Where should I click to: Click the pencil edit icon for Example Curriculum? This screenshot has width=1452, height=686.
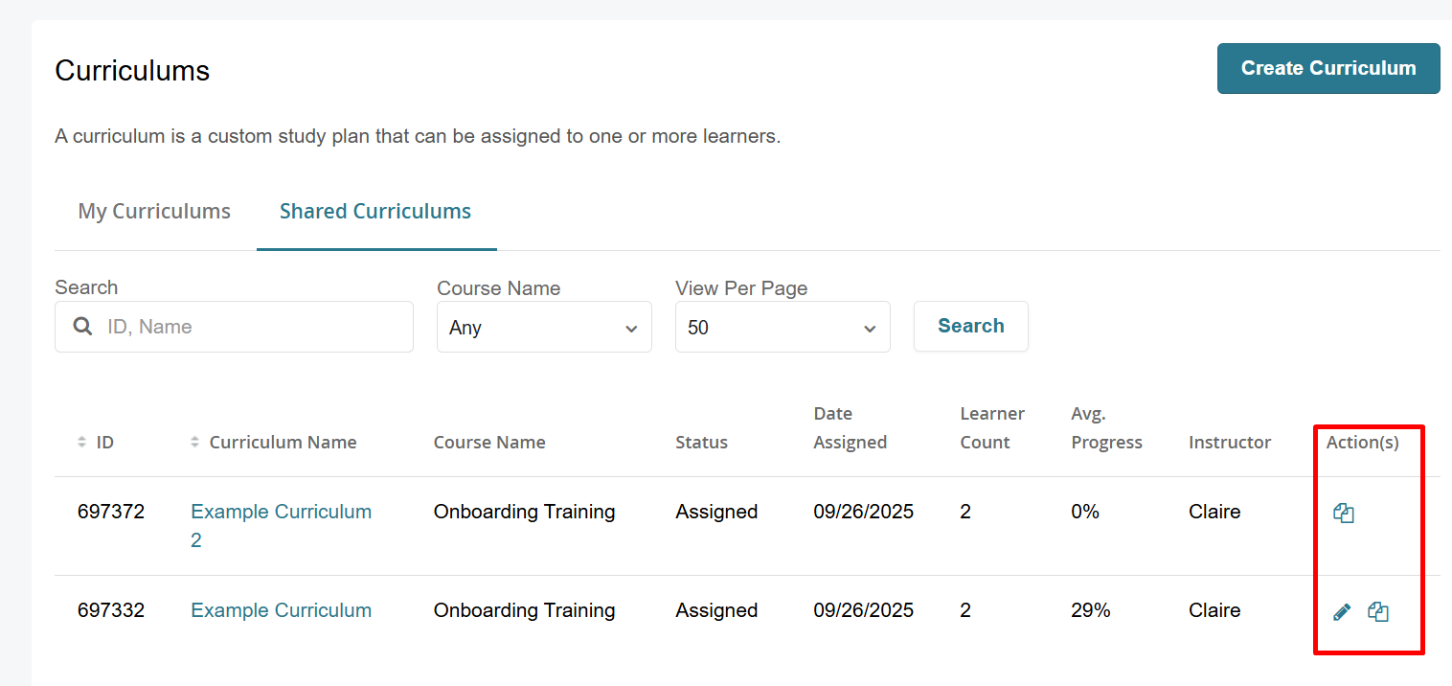click(1342, 611)
